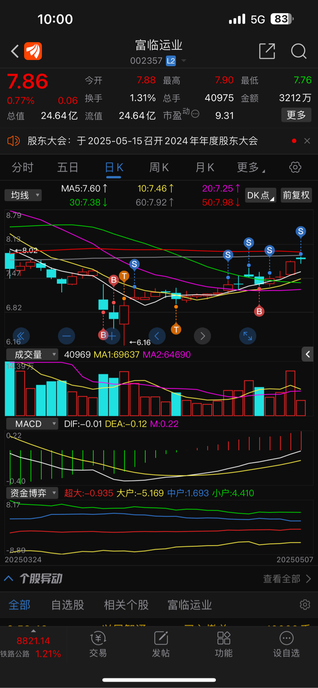Open stock search magnifier icon
This screenshot has height=688, width=318.
299,51
